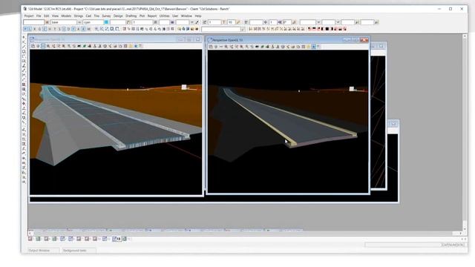Click the T text-style icon in top toolbar

[x=223, y=22]
